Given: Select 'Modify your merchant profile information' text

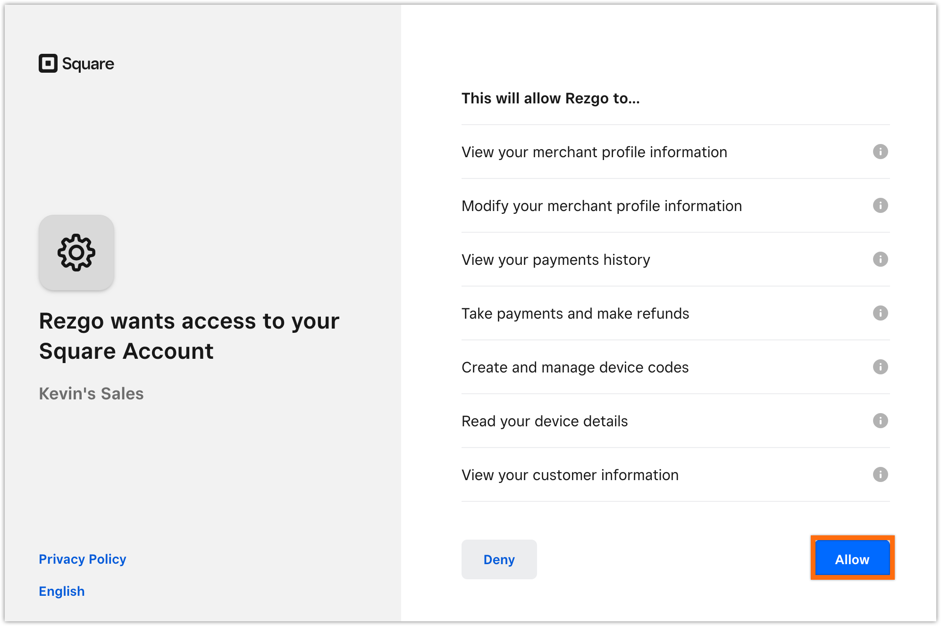Looking at the screenshot, I should coord(602,206).
